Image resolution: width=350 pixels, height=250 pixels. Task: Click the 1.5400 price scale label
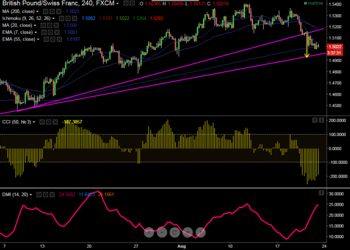(x=335, y=4)
